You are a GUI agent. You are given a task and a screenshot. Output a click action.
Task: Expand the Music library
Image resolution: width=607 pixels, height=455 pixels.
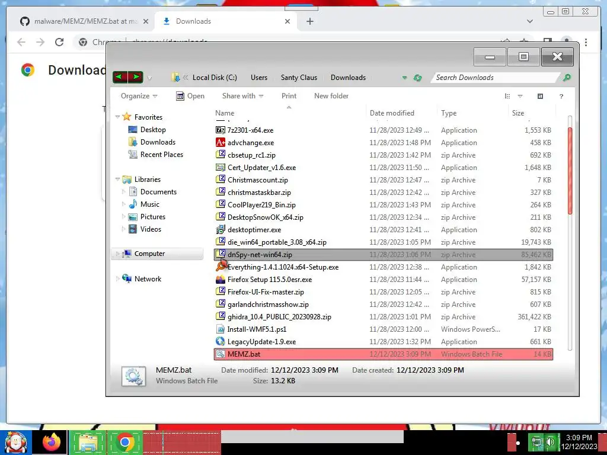[124, 204]
